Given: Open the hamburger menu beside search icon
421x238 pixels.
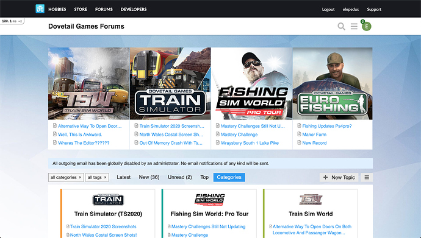Looking at the screenshot, I should tap(354, 26).
